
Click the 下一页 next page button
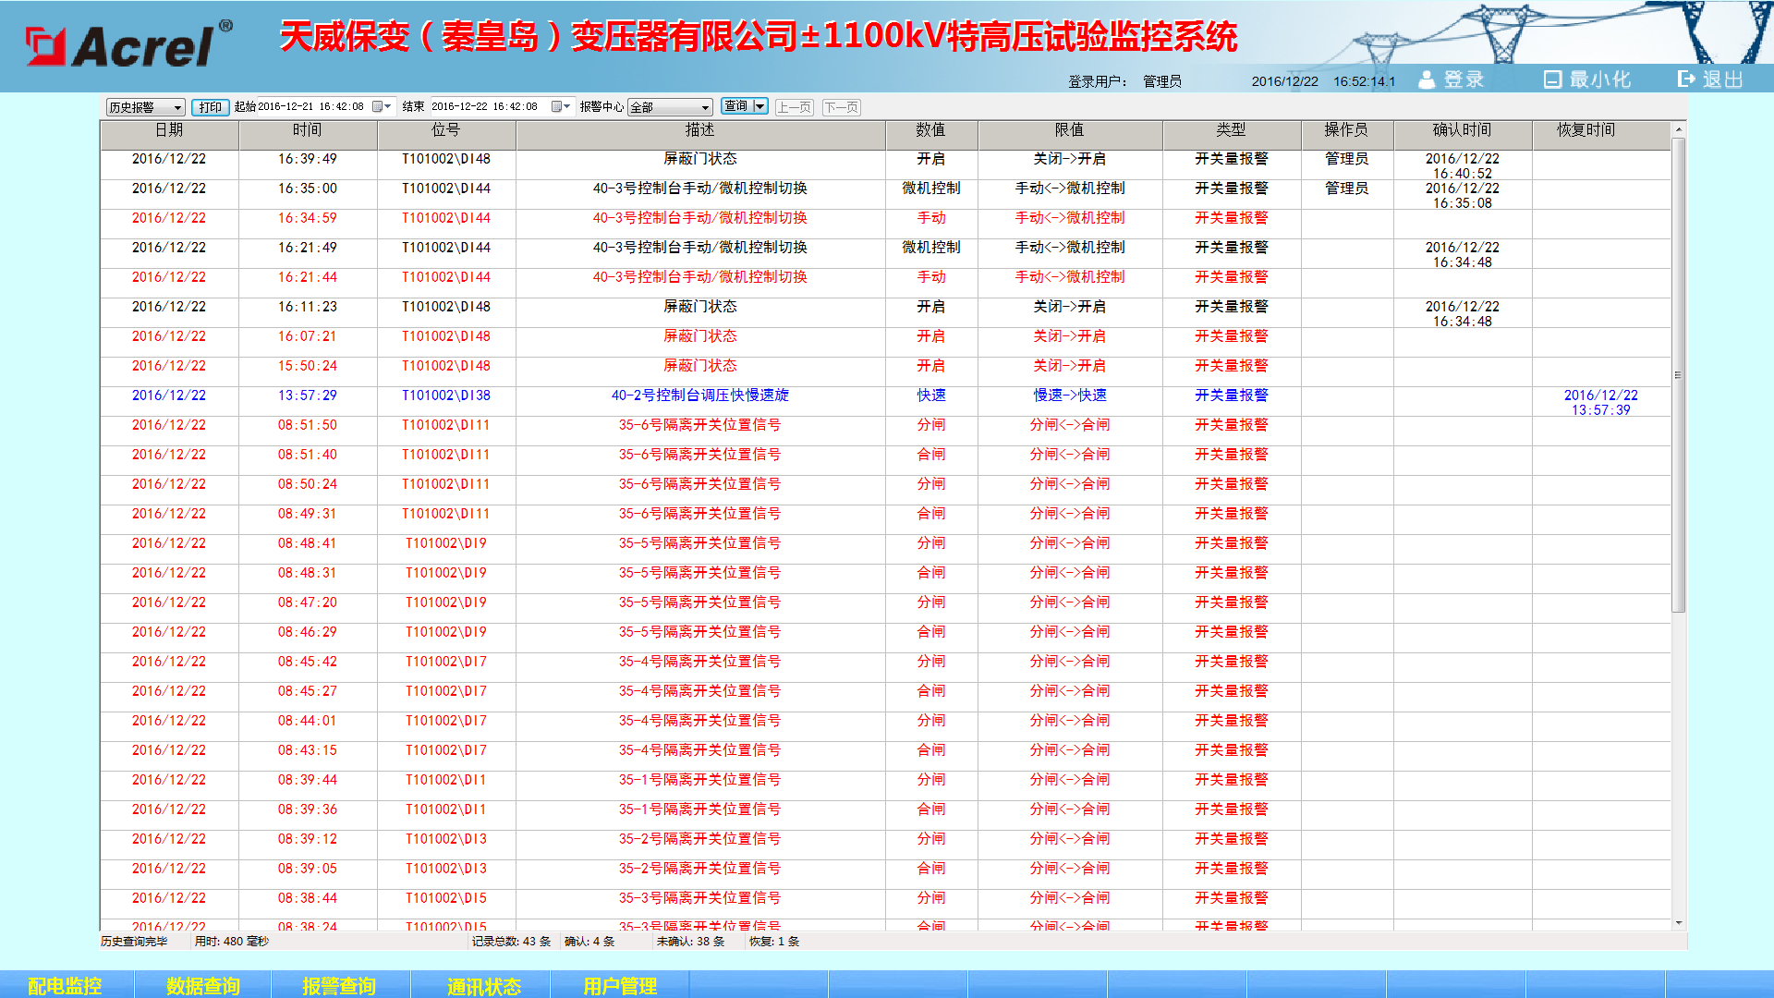[841, 107]
